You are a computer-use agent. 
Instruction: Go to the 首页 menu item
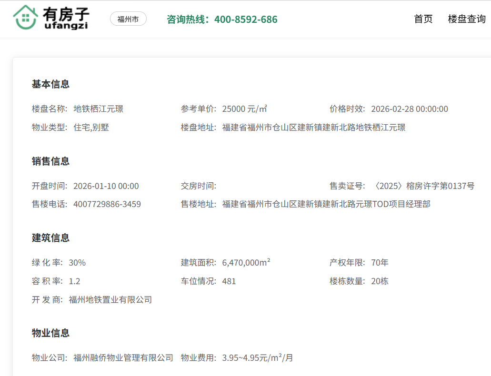423,19
